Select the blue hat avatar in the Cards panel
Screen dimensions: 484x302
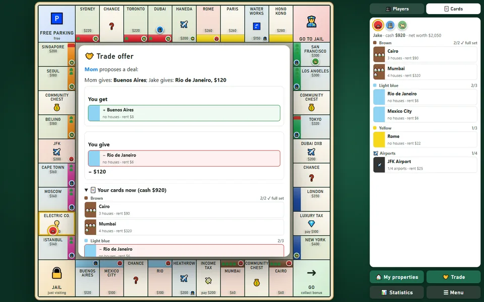pos(390,25)
